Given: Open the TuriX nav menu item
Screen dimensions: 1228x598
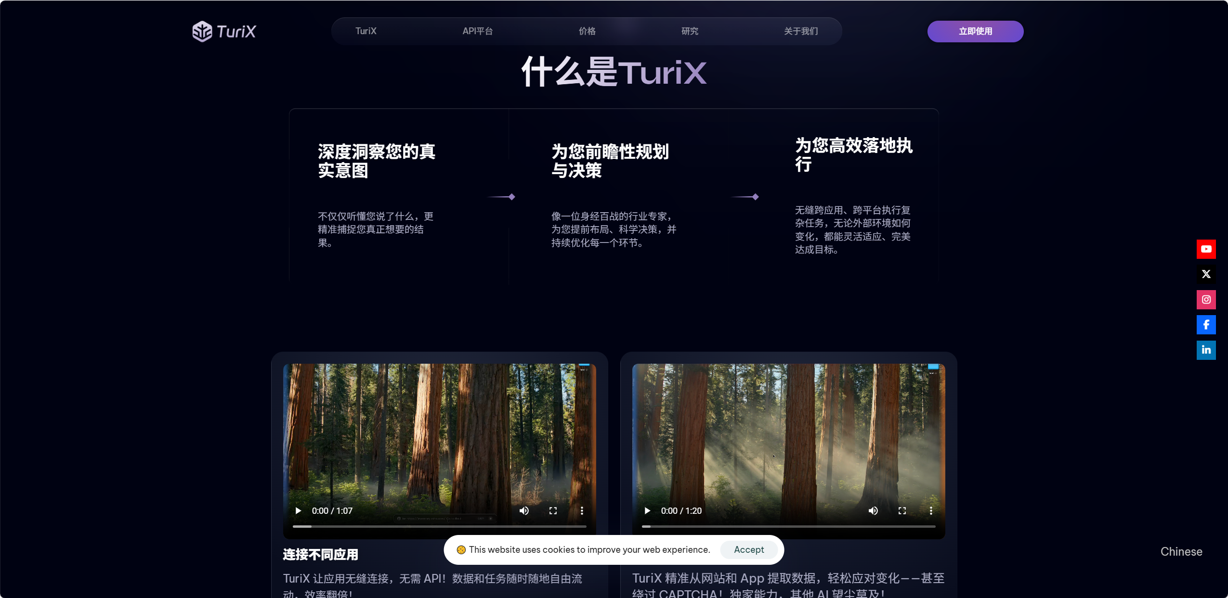Looking at the screenshot, I should 366,31.
